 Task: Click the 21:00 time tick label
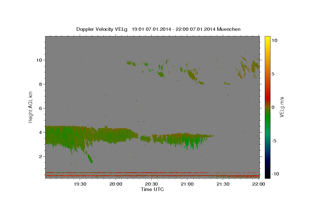pos(187,184)
